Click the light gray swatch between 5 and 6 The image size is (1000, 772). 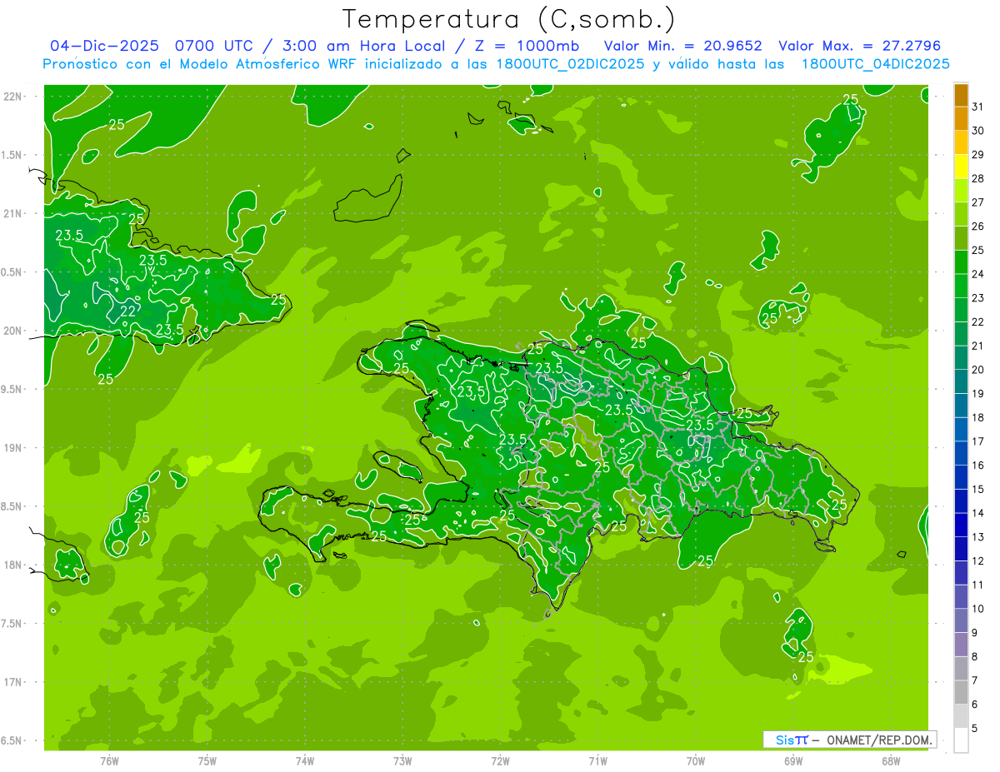tap(961, 717)
